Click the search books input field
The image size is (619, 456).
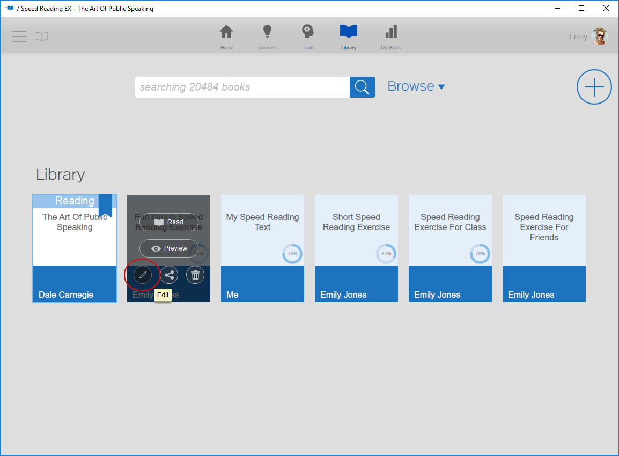(241, 87)
